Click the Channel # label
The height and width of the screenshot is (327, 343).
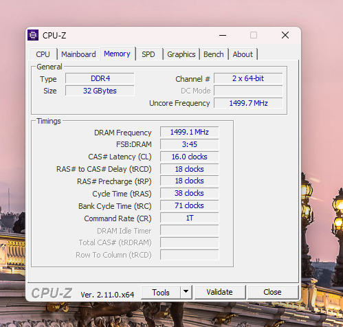[192, 79]
